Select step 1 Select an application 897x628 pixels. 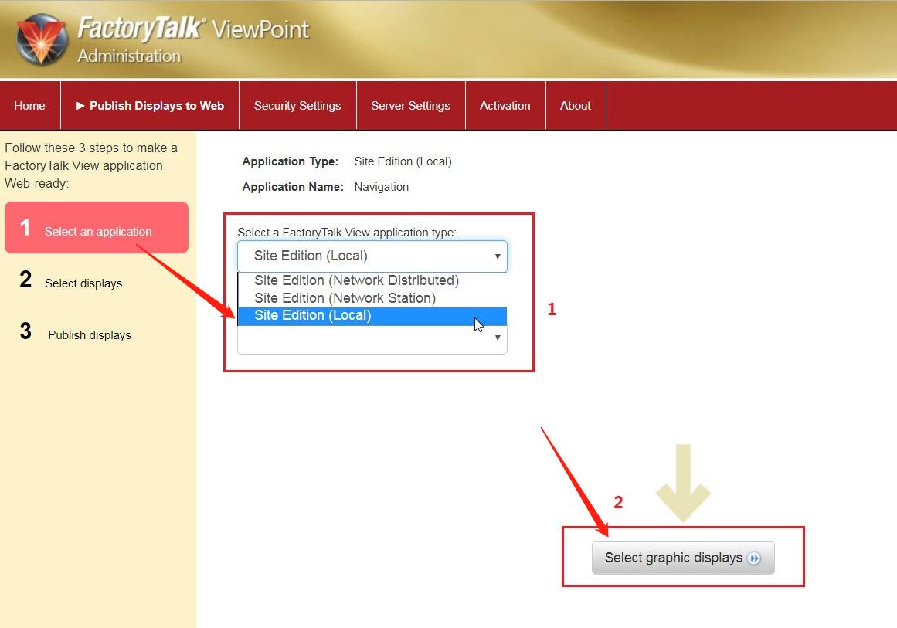[96, 228]
